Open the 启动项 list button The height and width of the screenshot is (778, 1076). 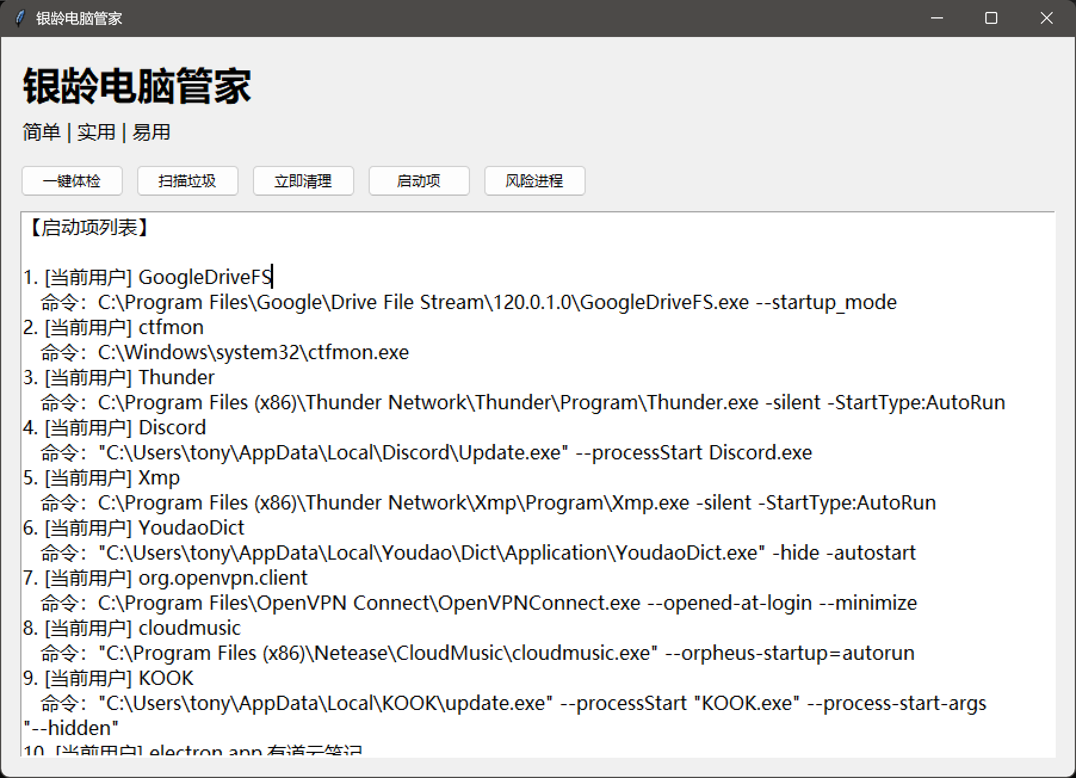click(419, 181)
